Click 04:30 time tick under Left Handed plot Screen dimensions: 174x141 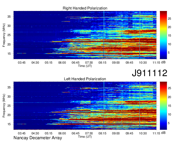pos(35,133)
